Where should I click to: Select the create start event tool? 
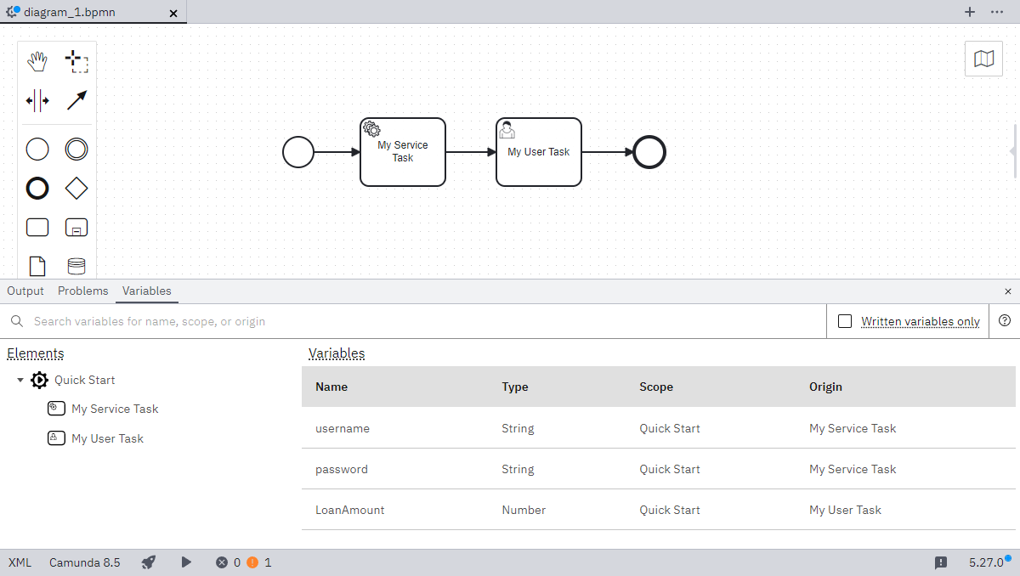[37, 149]
